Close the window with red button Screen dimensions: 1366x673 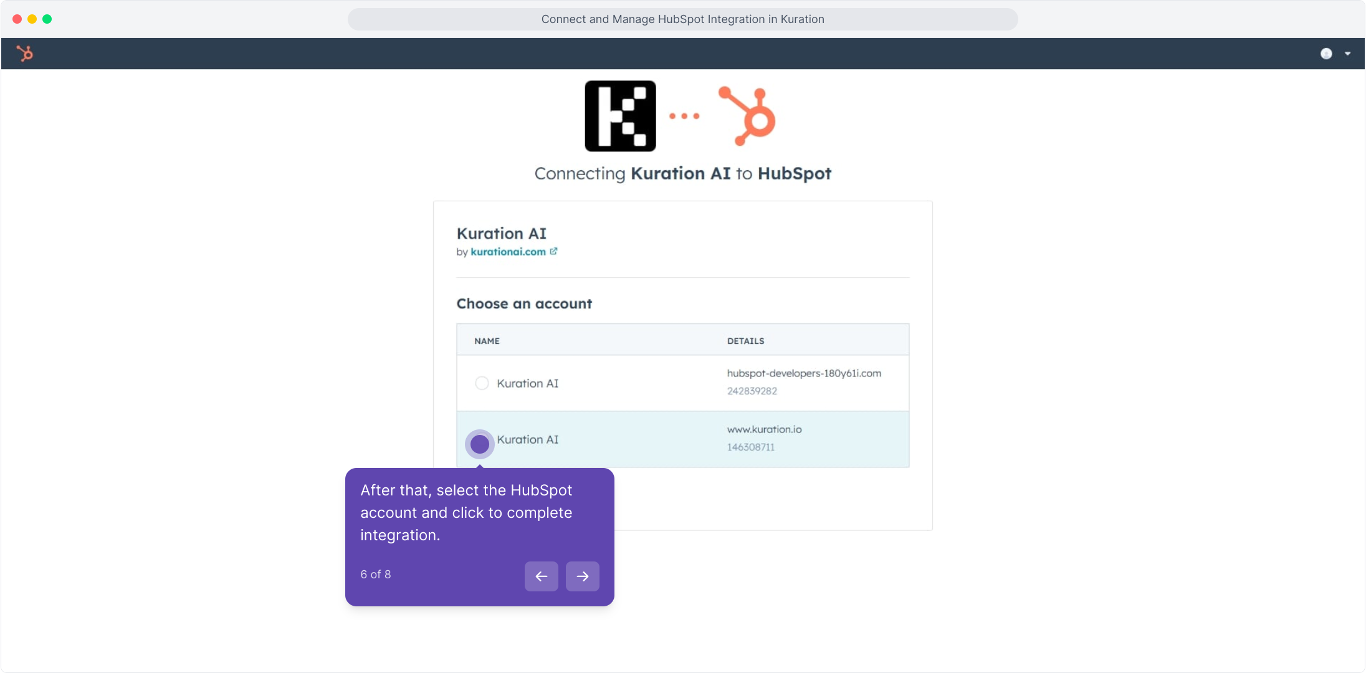coord(17,19)
